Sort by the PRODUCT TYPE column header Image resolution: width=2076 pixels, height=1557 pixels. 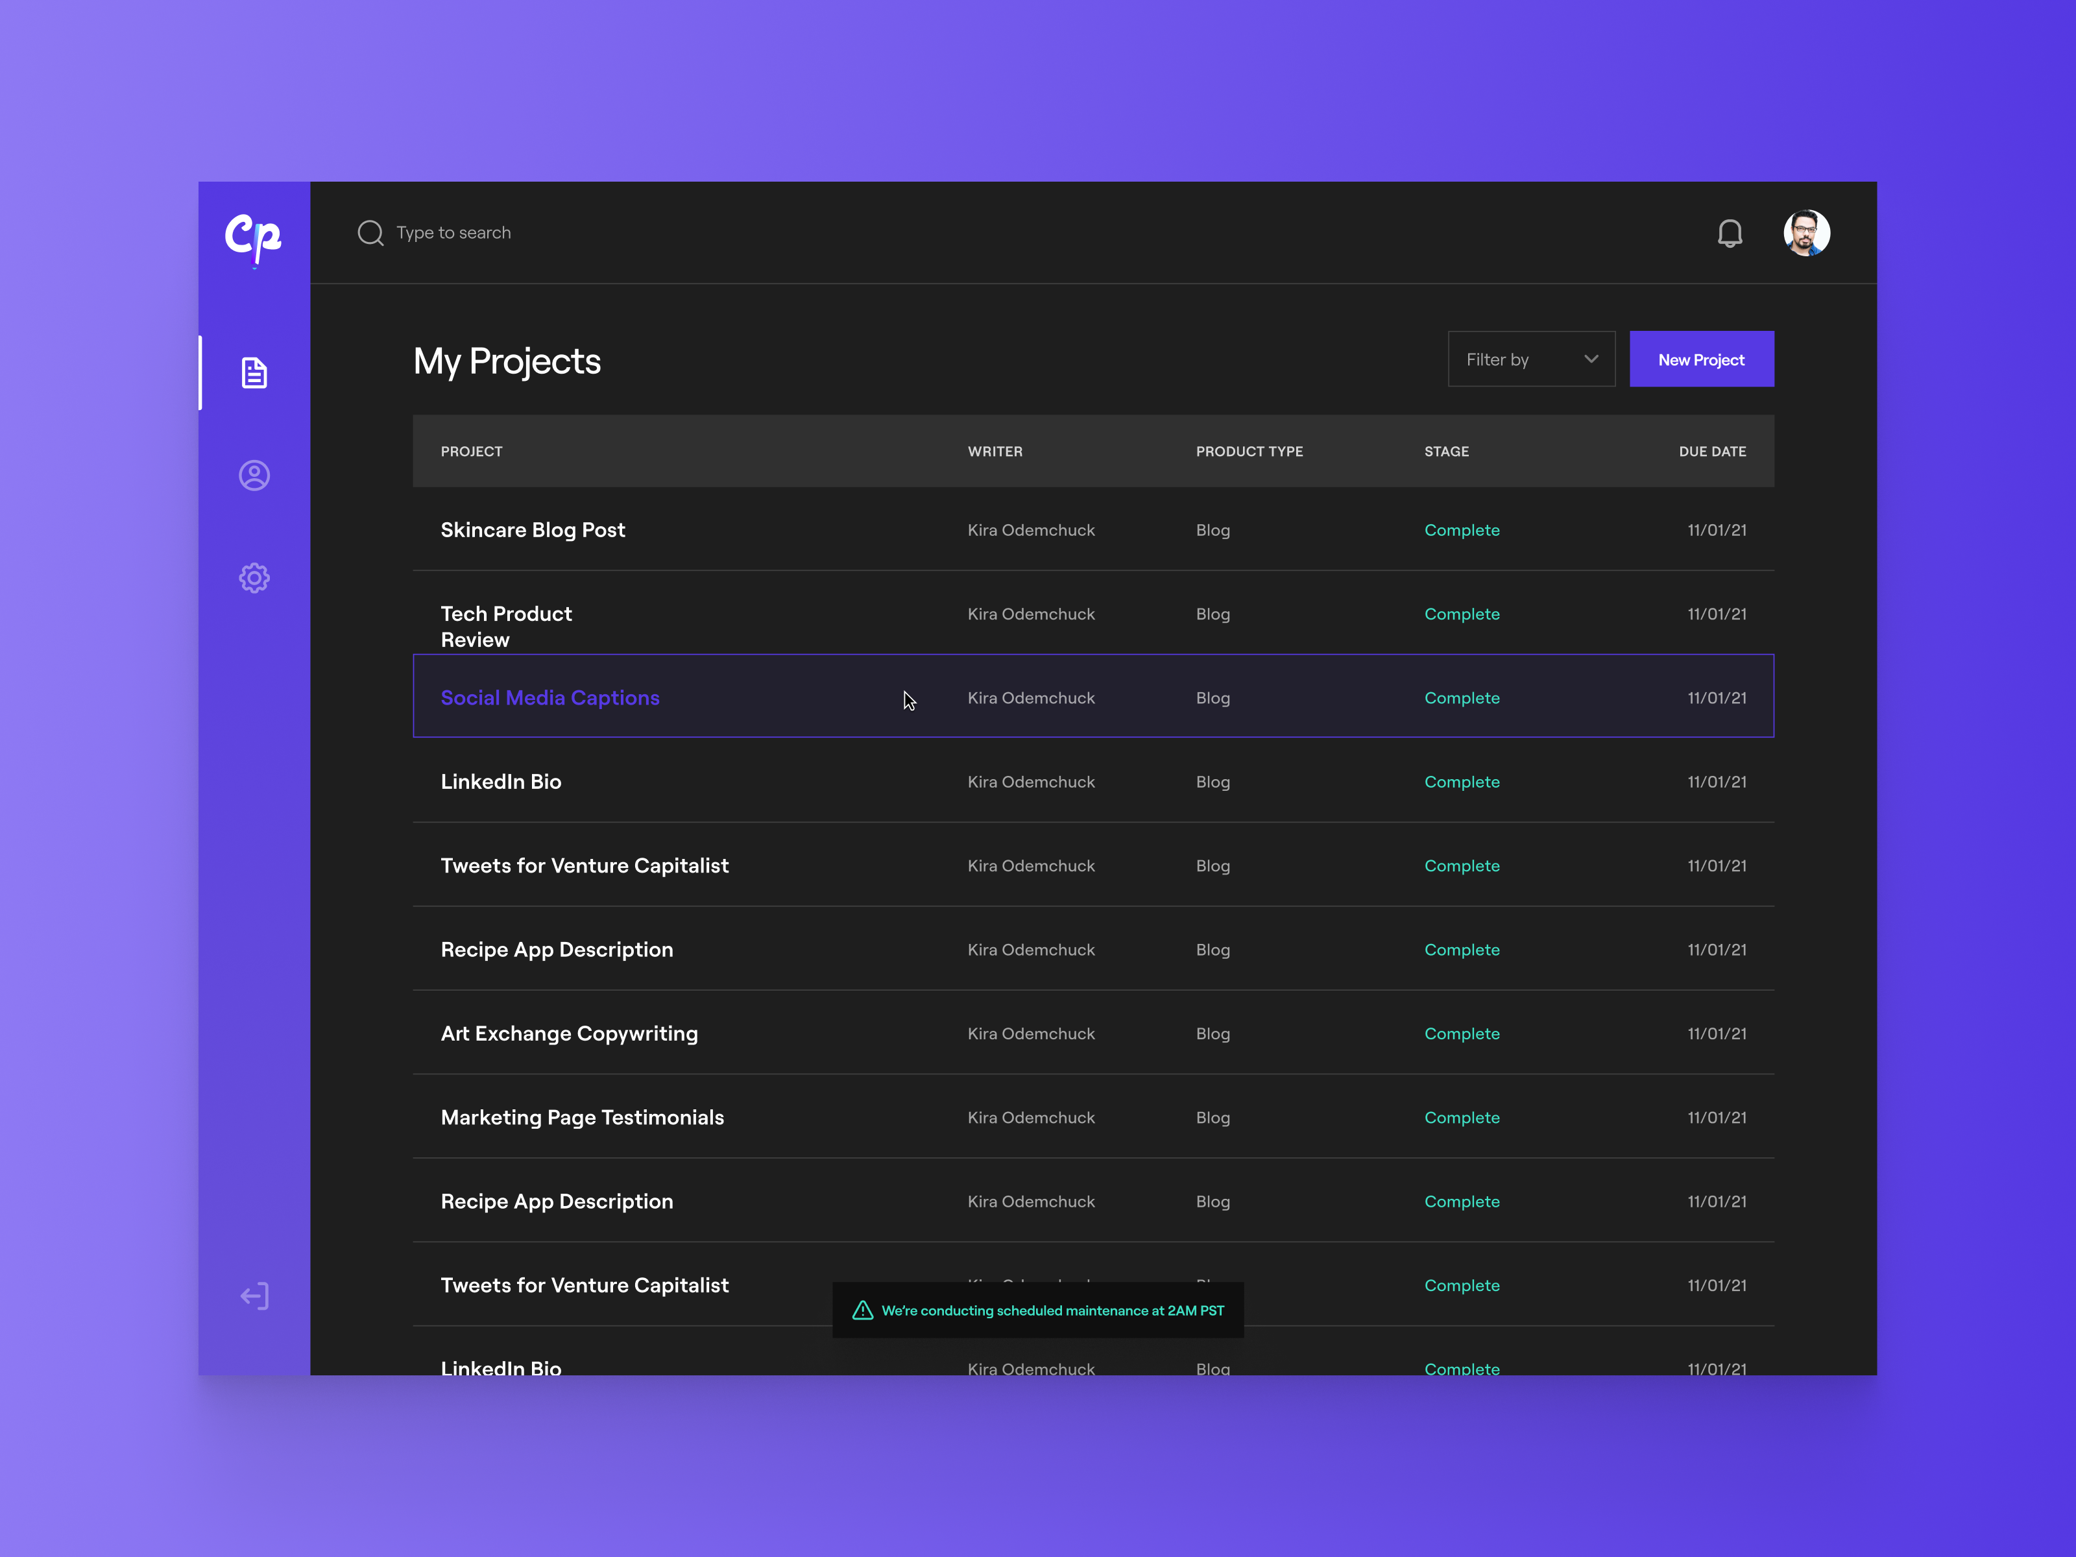[x=1249, y=452]
